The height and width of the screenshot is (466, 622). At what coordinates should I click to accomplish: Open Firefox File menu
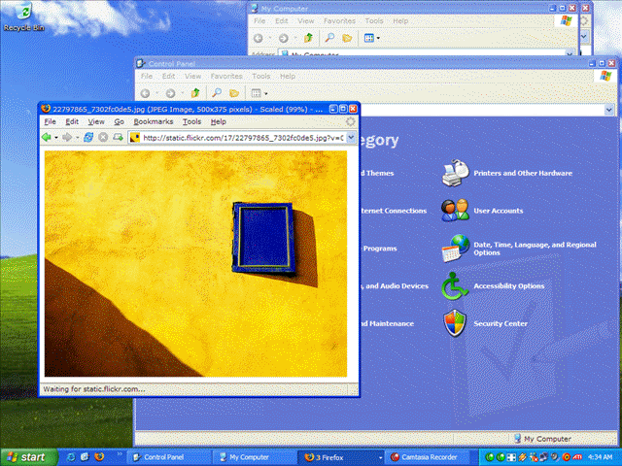click(50, 121)
